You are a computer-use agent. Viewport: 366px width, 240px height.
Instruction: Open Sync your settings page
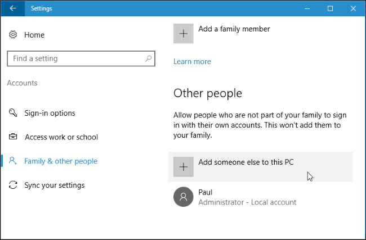tap(54, 185)
